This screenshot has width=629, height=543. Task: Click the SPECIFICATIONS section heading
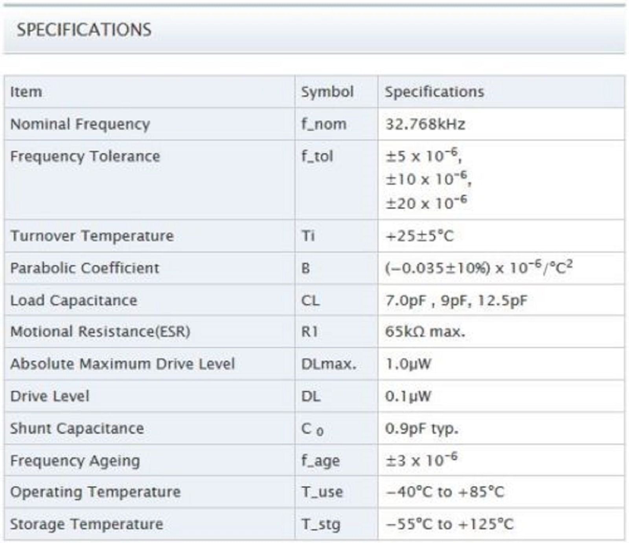[x=84, y=30]
